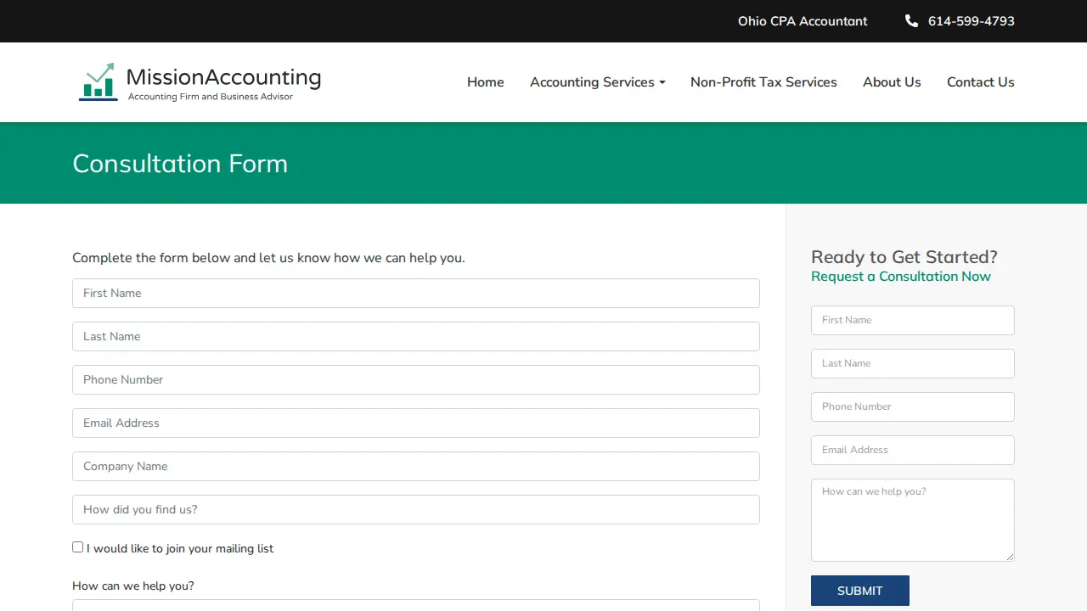Click the MissionAccounting chart logo icon
Screen dimensions: 1087x611
point(98,81)
